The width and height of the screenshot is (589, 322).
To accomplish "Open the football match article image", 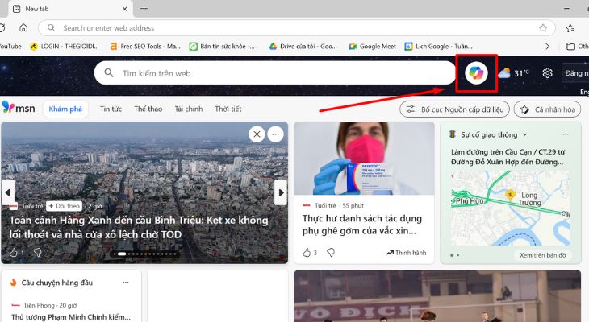I will tap(437, 296).
